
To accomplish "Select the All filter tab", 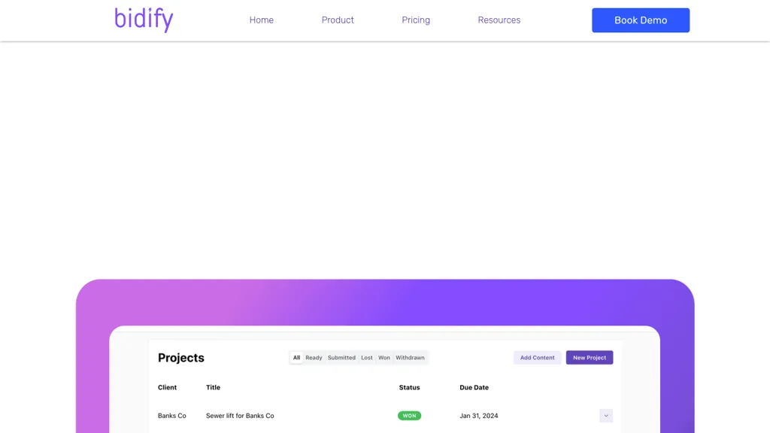I will coord(296,358).
